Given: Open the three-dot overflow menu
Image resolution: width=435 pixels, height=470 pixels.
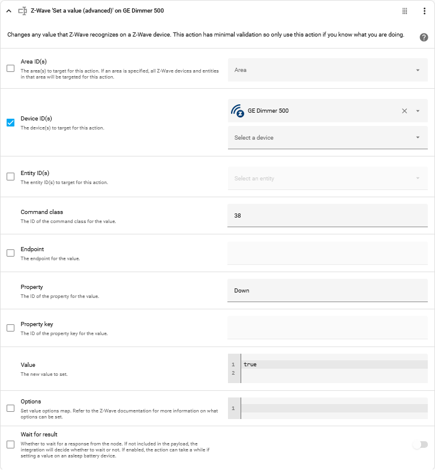Looking at the screenshot, I should [x=424, y=11].
